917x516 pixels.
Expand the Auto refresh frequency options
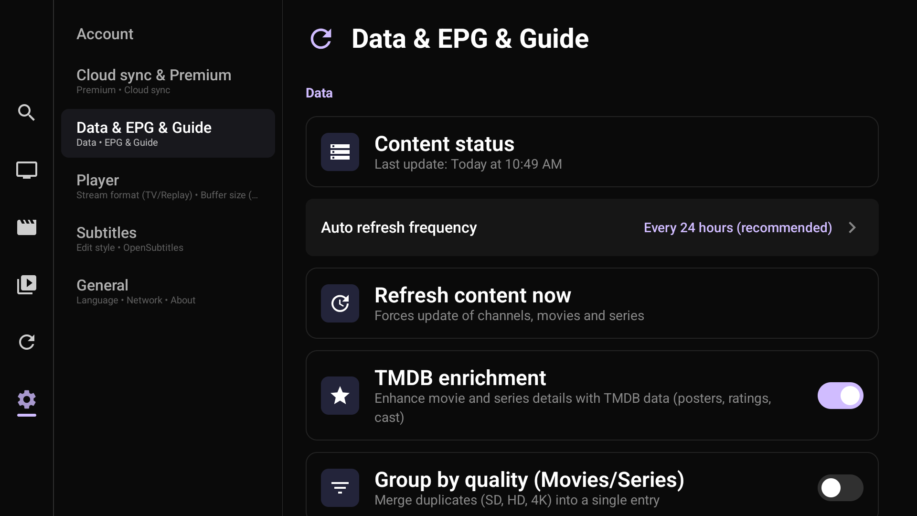[591, 227]
